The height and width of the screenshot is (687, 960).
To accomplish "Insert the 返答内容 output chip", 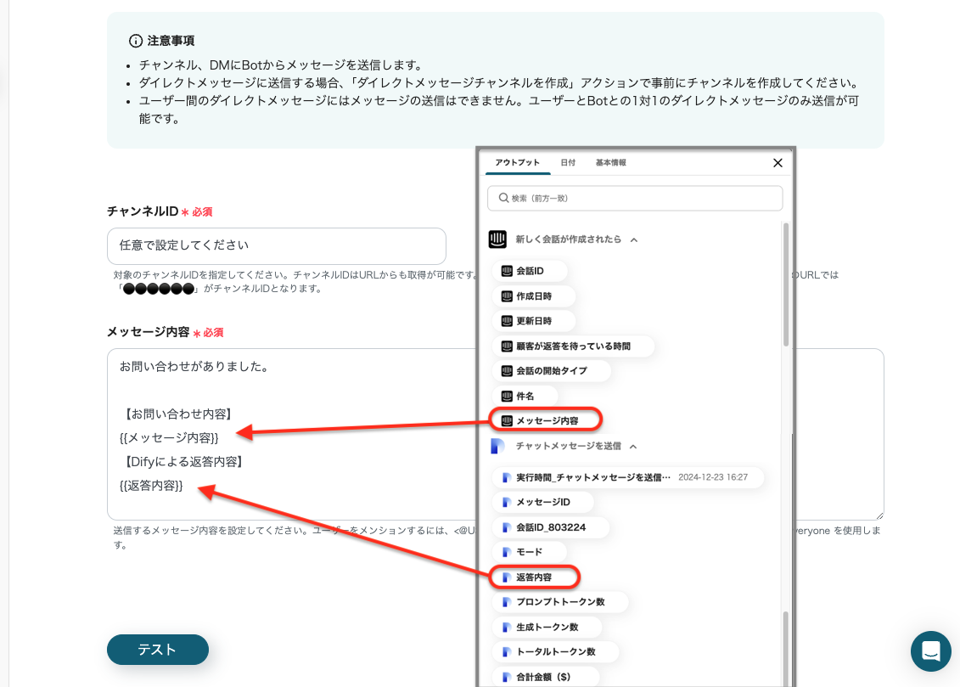I will click(x=535, y=577).
